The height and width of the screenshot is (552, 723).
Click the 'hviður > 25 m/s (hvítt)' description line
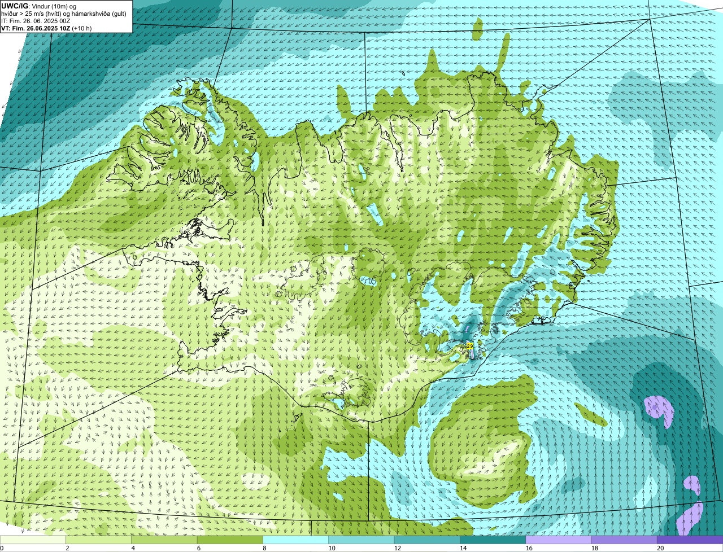coord(64,14)
